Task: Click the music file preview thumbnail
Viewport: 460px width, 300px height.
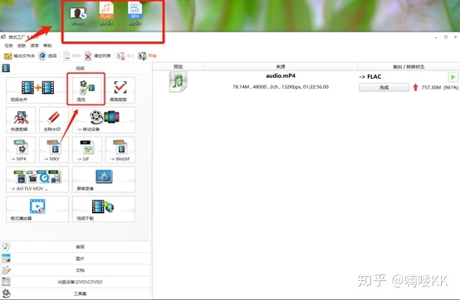Action: coord(178,82)
